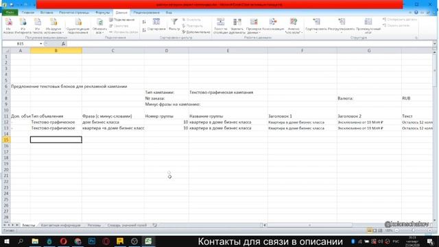Viewport: 439px width, 247px height.
Task: Click the Name Box showing B15
Action: click(x=21, y=44)
